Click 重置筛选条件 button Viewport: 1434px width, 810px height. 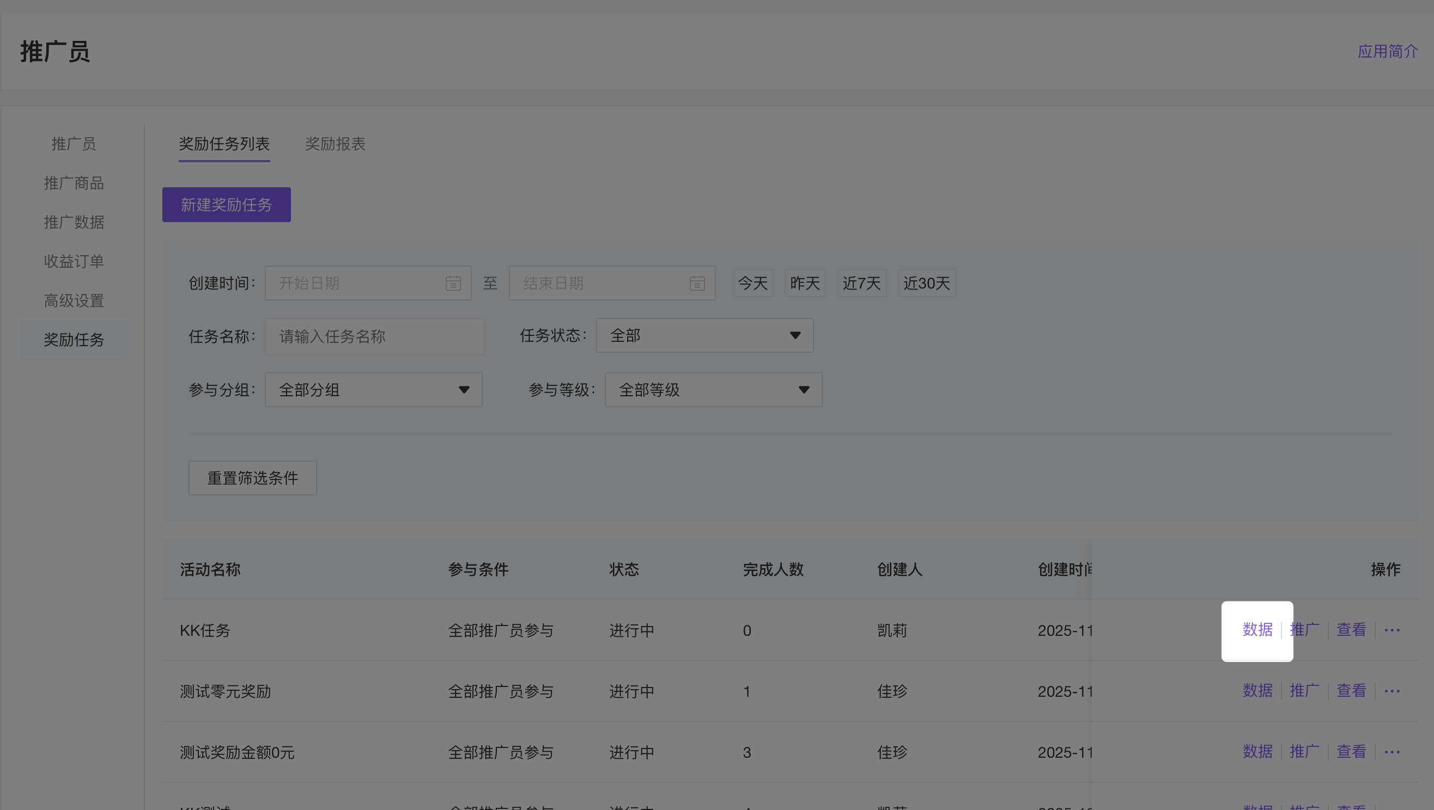[x=252, y=478]
